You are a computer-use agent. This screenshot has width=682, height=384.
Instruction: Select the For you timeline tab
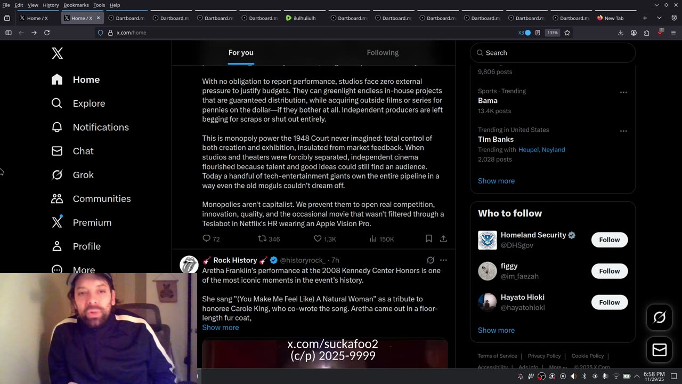click(241, 53)
